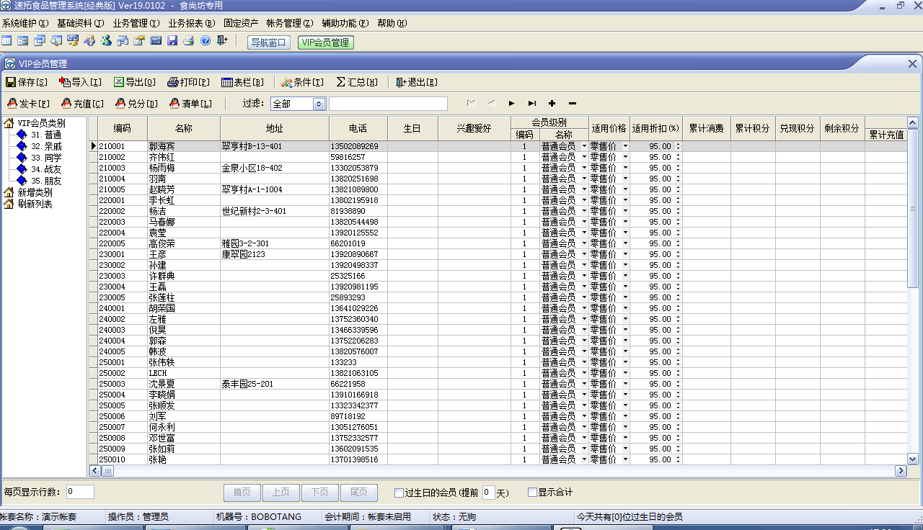Viewport: 923px width, 530px height.
Task: Open the 过滤 dropdown showing 全部
Action: tap(319, 104)
